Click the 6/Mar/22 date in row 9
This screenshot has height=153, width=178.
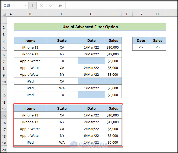(91, 74)
